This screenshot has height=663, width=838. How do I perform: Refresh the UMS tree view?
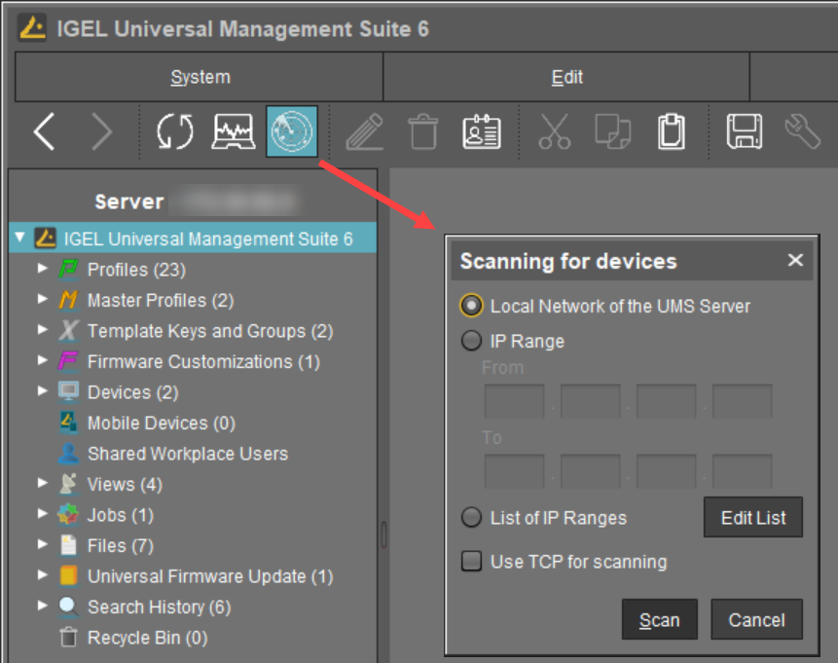(175, 132)
